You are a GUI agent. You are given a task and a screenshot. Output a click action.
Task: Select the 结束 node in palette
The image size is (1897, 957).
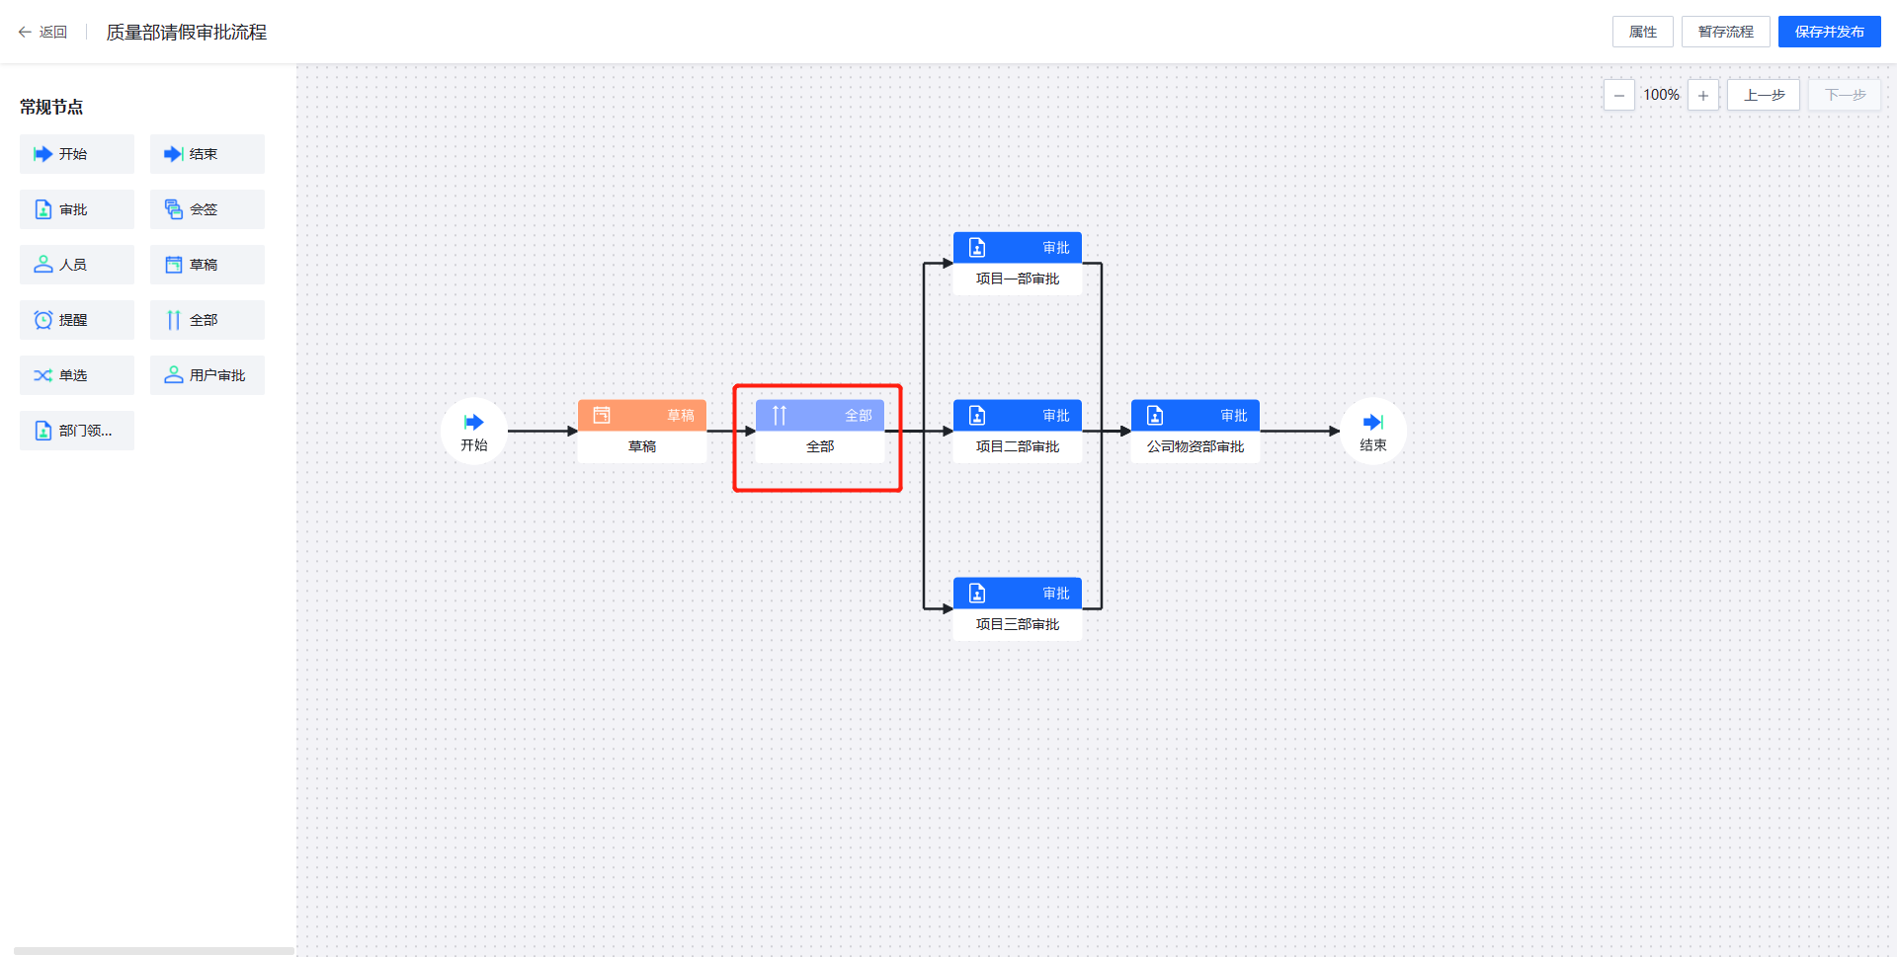click(207, 154)
